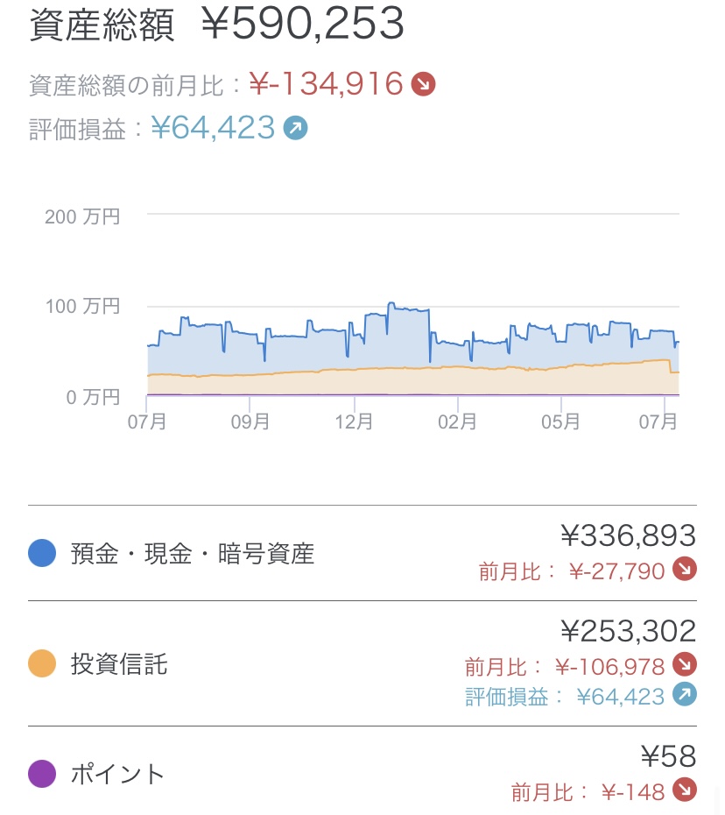725x815 pixels.
Task: Open the 投資信託 category label
Action: [118, 664]
